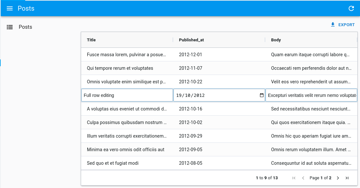
Task: Edit the 'Full row editing' title field
Action: pyautogui.click(x=127, y=95)
